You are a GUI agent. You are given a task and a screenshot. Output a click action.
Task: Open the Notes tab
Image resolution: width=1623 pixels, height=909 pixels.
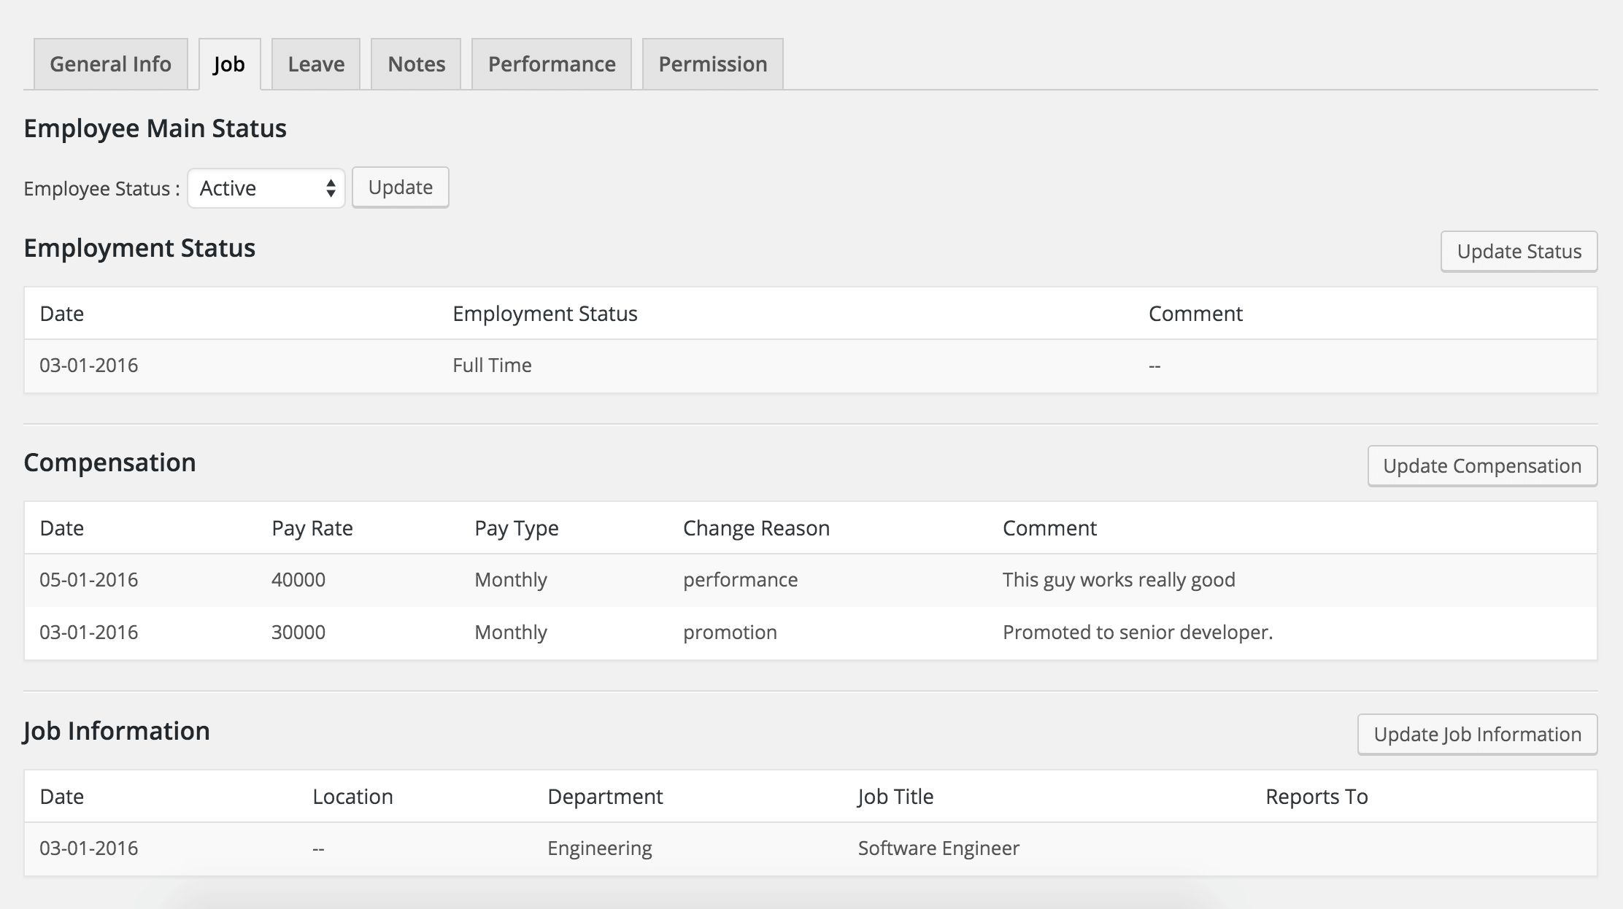pyautogui.click(x=416, y=64)
